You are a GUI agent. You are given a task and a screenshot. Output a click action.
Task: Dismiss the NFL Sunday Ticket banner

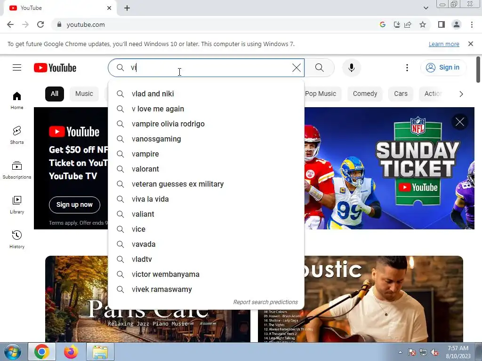(x=460, y=122)
